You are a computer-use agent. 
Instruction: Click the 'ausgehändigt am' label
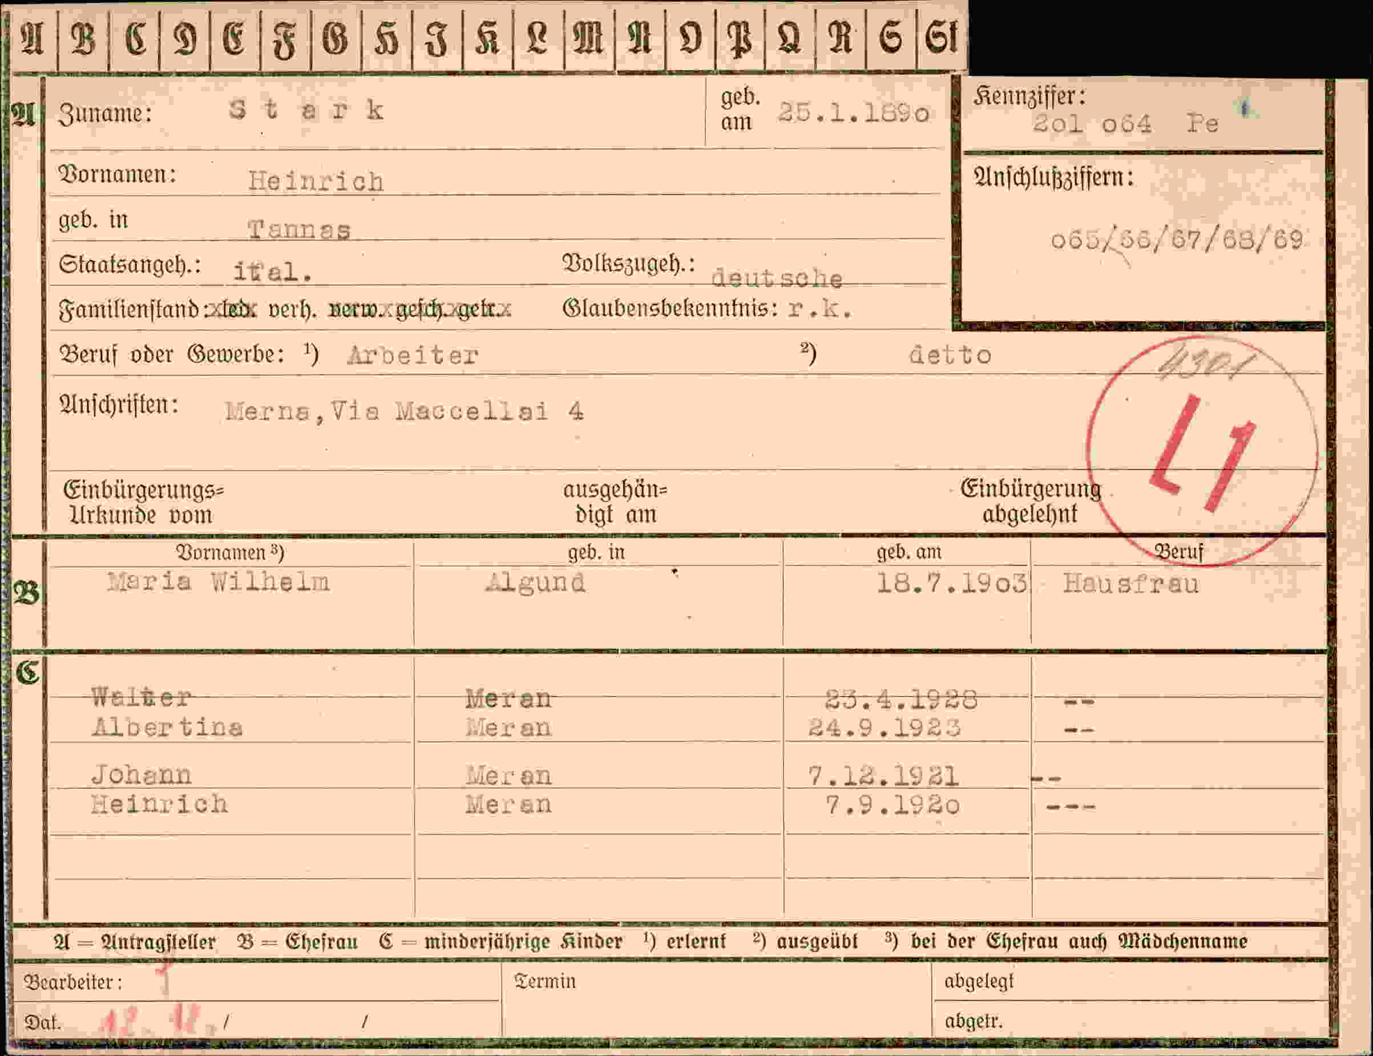point(616,501)
